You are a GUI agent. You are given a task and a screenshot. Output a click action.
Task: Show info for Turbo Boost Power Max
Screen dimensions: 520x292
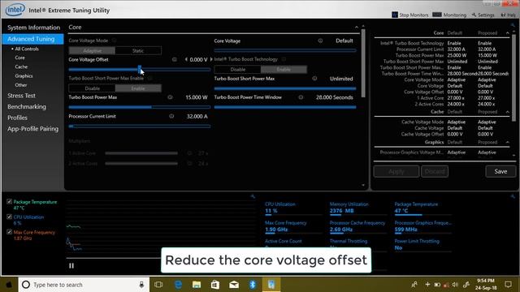(x=170, y=97)
